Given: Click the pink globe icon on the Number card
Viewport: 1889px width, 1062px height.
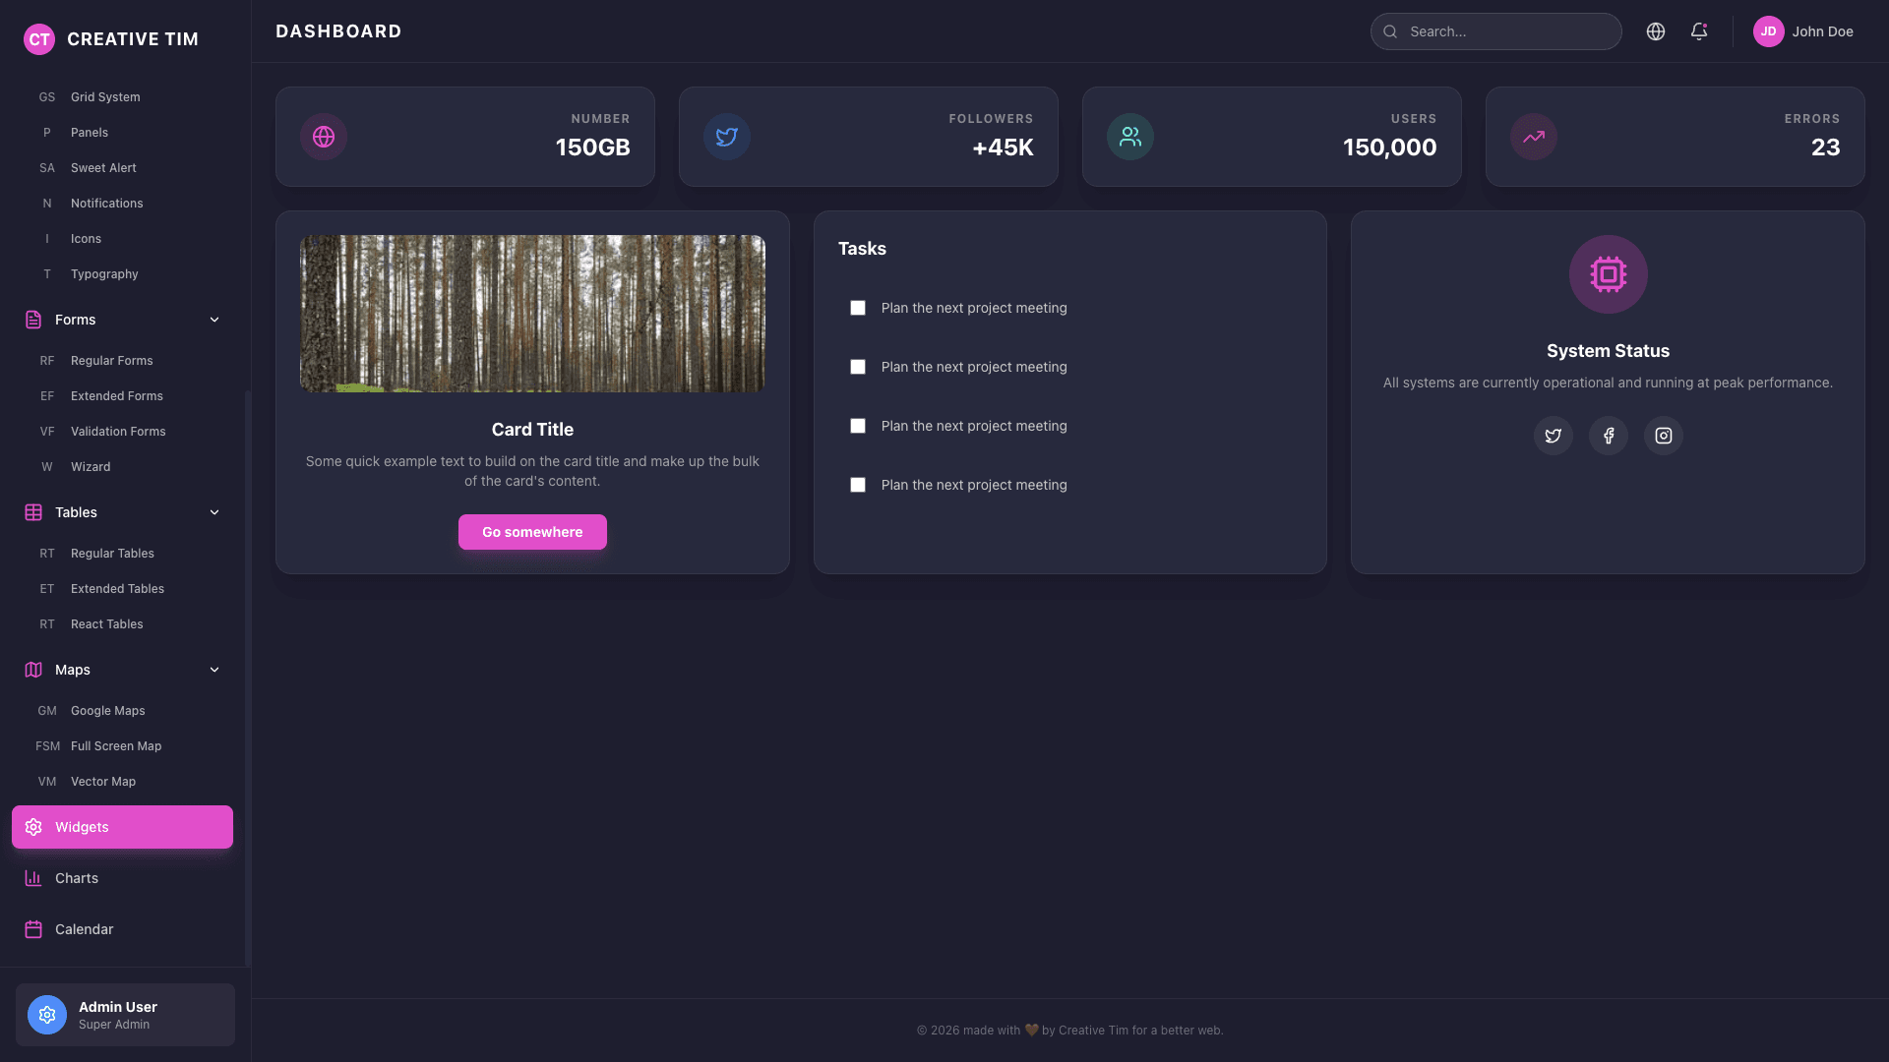Looking at the screenshot, I should 324,137.
